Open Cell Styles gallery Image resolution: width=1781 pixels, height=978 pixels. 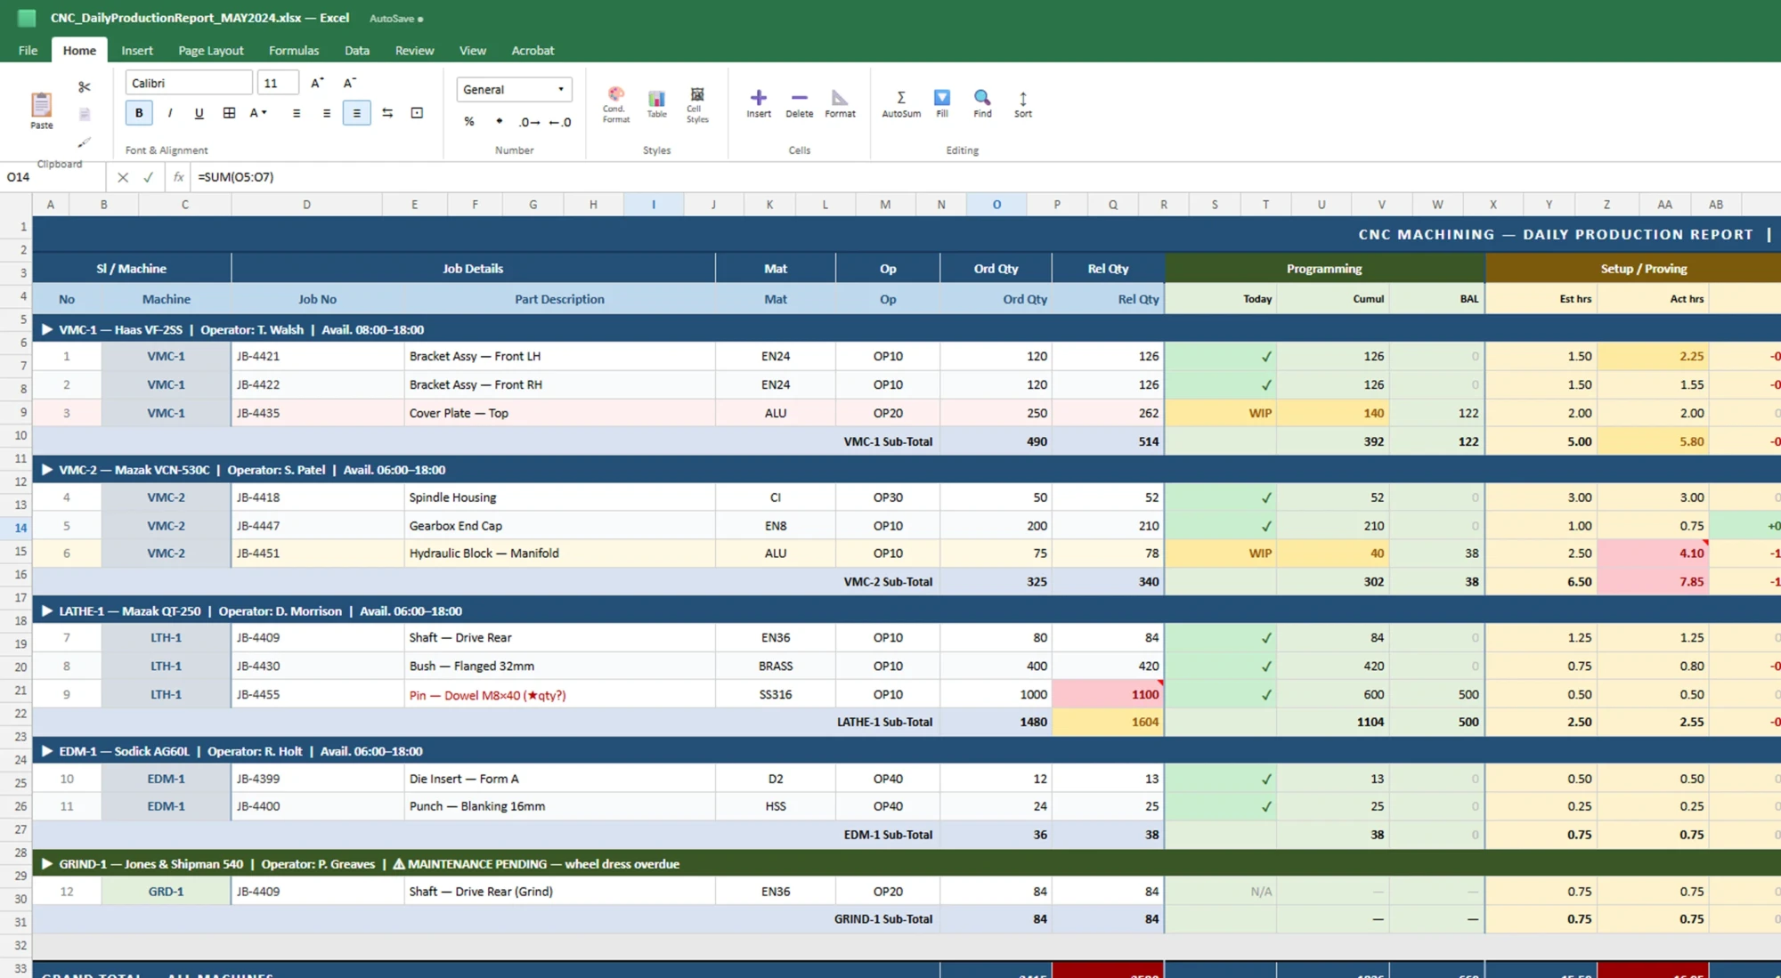(697, 102)
